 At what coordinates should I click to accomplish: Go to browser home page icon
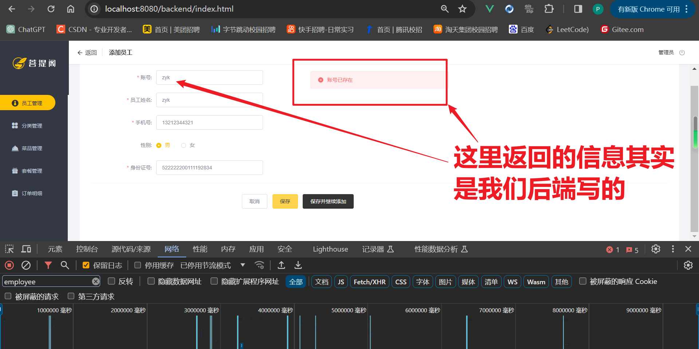[71, 9]
